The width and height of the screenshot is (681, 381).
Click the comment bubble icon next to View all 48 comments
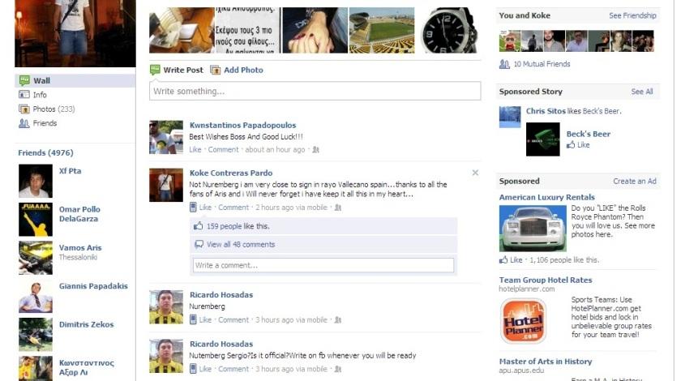click(x=199, y=244)
